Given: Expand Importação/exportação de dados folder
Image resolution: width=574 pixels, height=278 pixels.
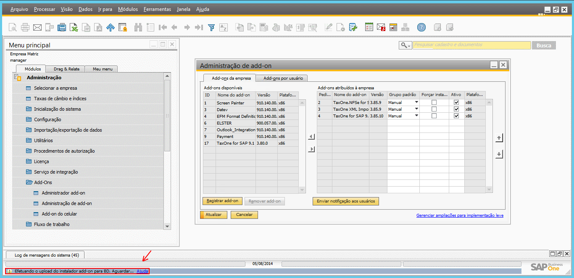Looking at the screenshot, I should point(88,130).
